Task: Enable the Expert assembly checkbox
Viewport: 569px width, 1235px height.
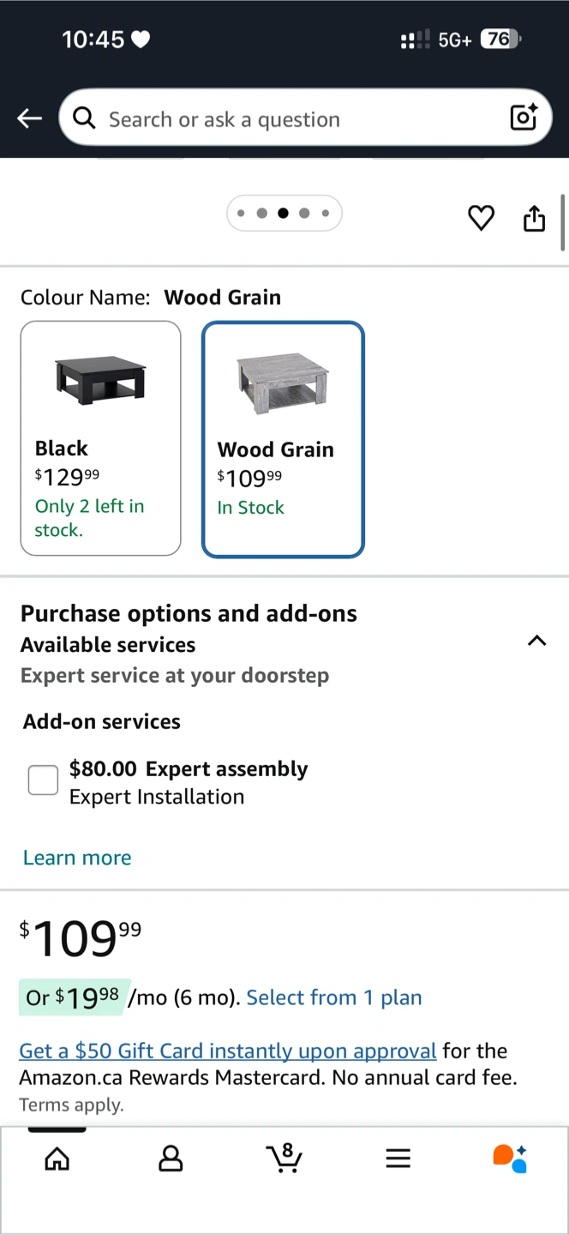Action: [43, 780]
